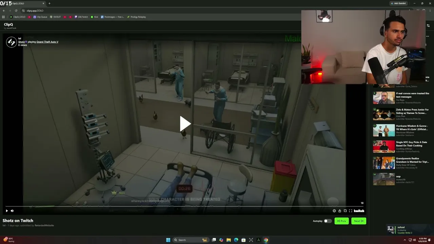Open the Clip Queue bookmark
Image resolution: width=434 pixels, height=244 pixels.
(40, 17)
